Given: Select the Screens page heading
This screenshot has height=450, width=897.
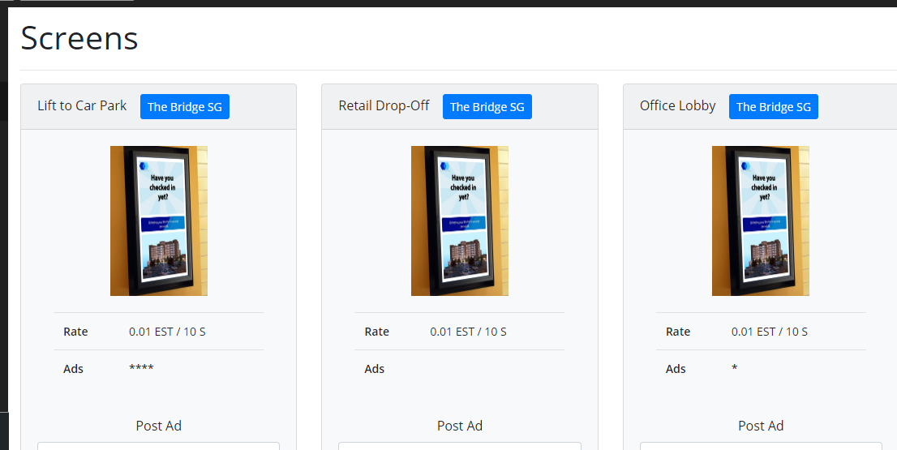Looking at the screenshot, I should (x=79, y=39).
